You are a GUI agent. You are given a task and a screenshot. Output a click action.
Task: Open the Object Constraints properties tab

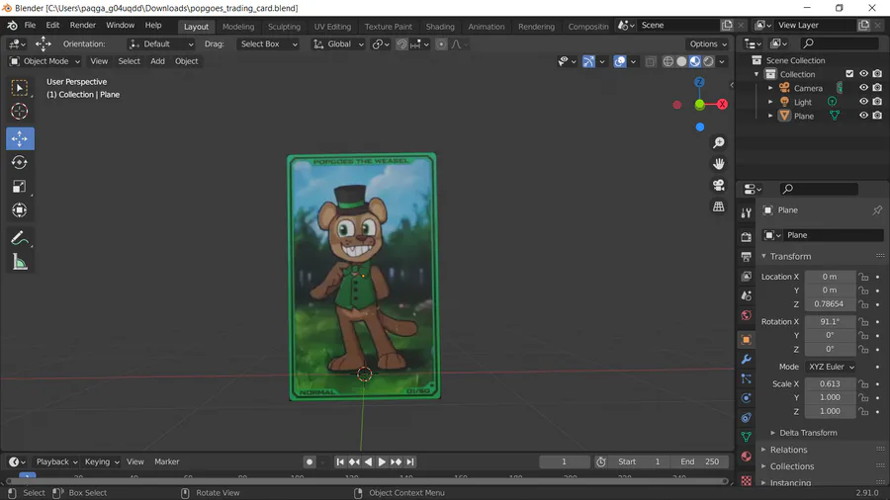[x=747, y=418]
